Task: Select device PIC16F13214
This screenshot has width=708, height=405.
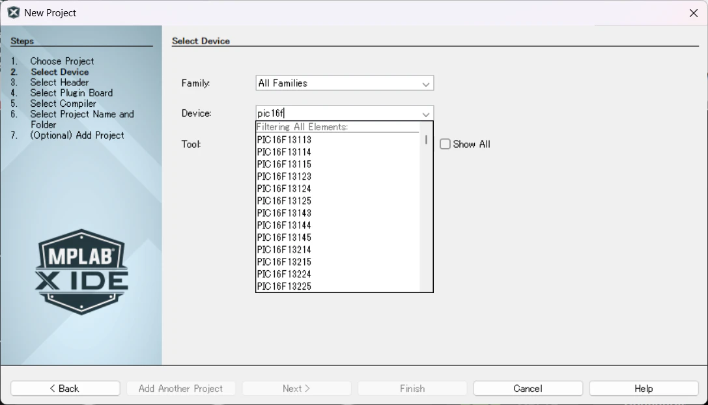Action: click(338, 249)
